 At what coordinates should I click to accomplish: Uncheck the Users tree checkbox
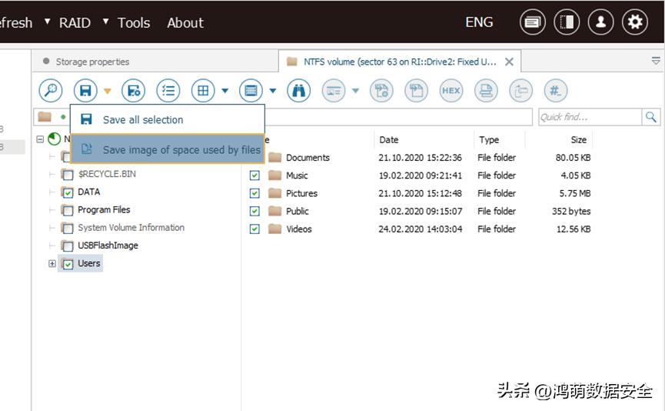point(68,264)
